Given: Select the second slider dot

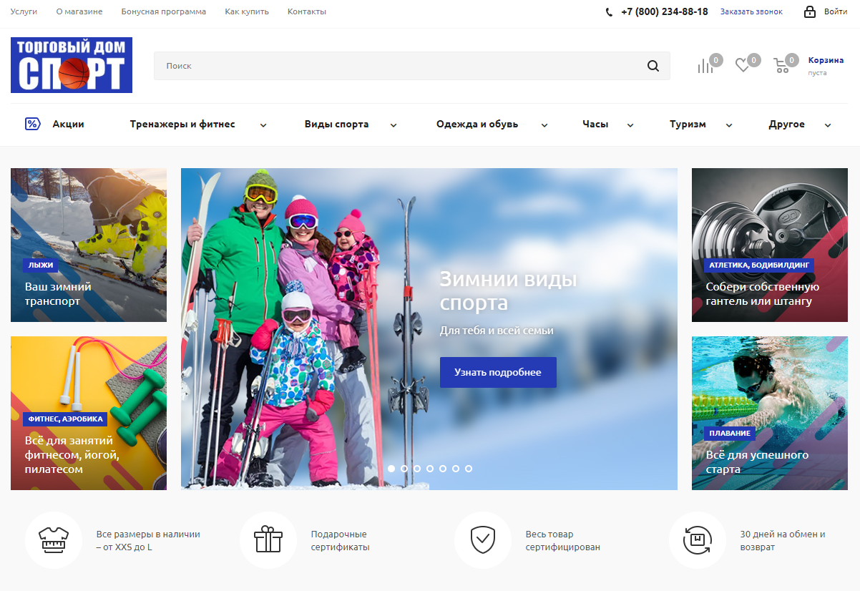Looking at the screenshot, I should coord(404,469).
